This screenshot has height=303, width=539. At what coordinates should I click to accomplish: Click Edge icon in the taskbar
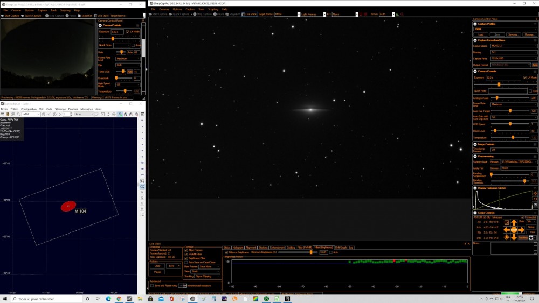tap(108, 299)
